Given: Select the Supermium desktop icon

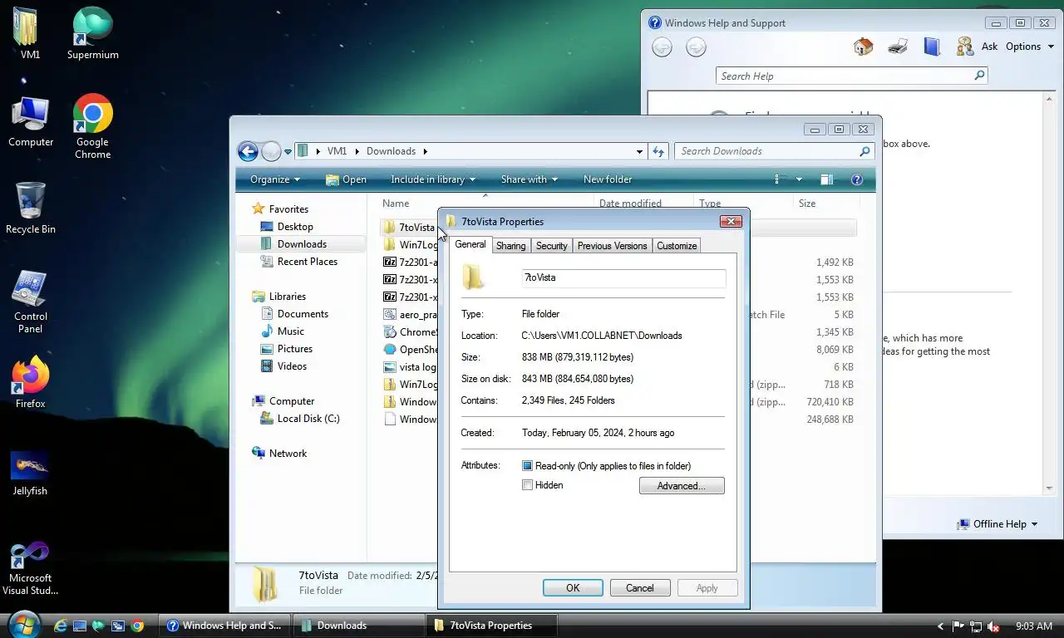Looking at the screenshot, I should 92,33.
